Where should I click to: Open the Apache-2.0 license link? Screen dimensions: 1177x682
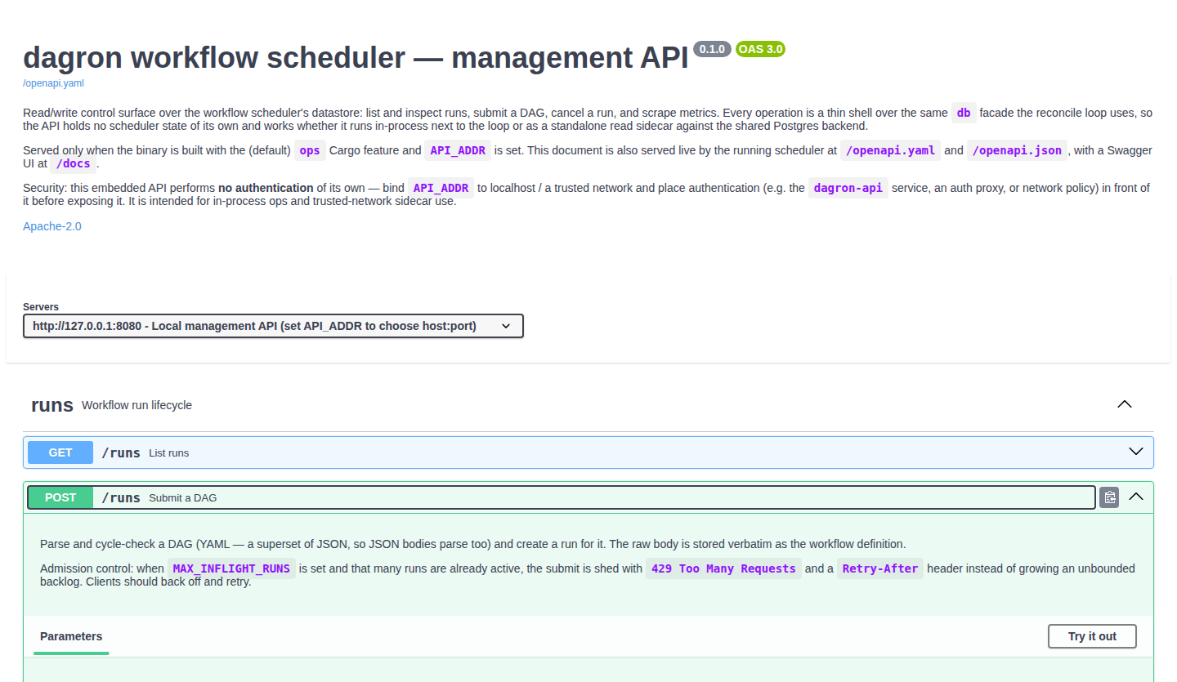52,226
